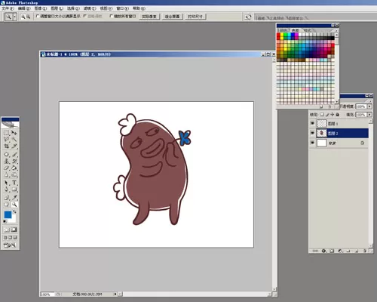Viewport: 377px width, 302px height.
Task: Select the Hand tool
Action: [6, 205]
